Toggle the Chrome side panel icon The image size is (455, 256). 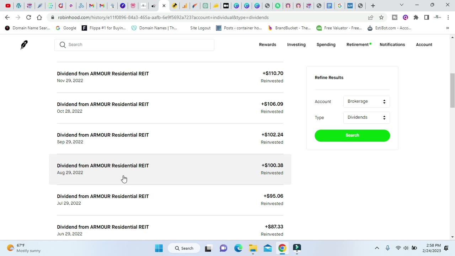click(x=427, y=17)
